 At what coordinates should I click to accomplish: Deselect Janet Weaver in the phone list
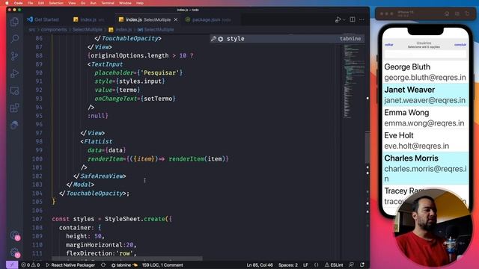coord(425,95)
